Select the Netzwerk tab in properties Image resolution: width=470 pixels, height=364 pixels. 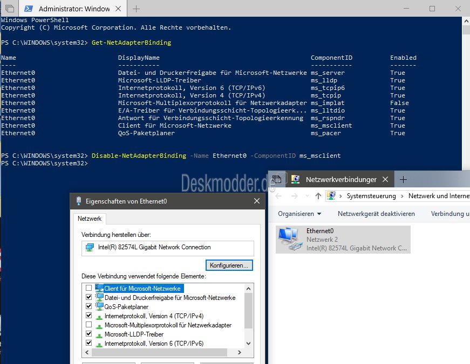coord(90,219)
